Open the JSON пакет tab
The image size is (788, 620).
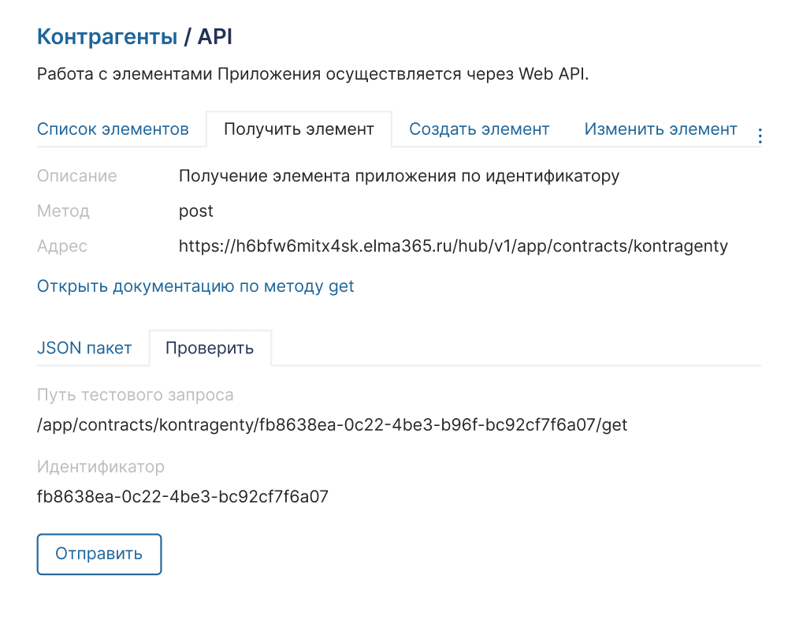84,348
